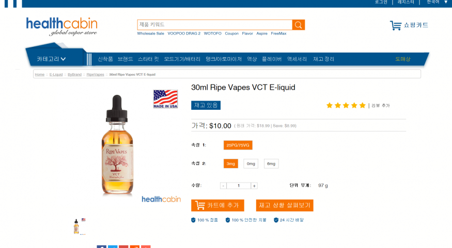452x248 pixels.
Task: Increase quantity with the plus button
Action: coord(254,186)
